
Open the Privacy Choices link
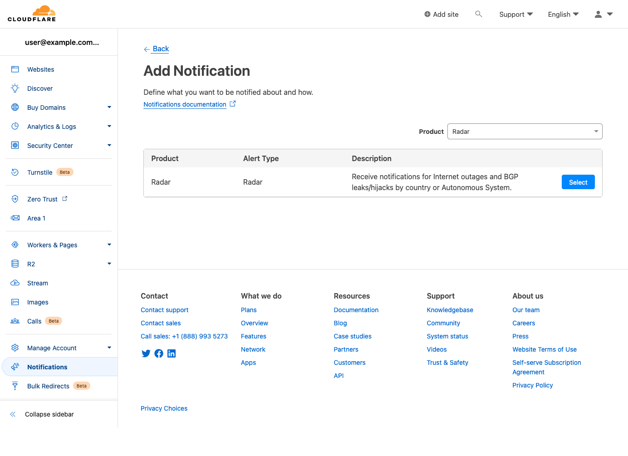tap(164, 408)
